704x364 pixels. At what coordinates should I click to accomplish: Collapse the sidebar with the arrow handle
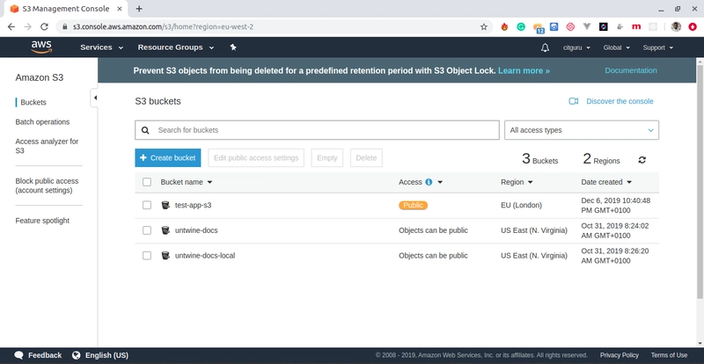point(95,98)
